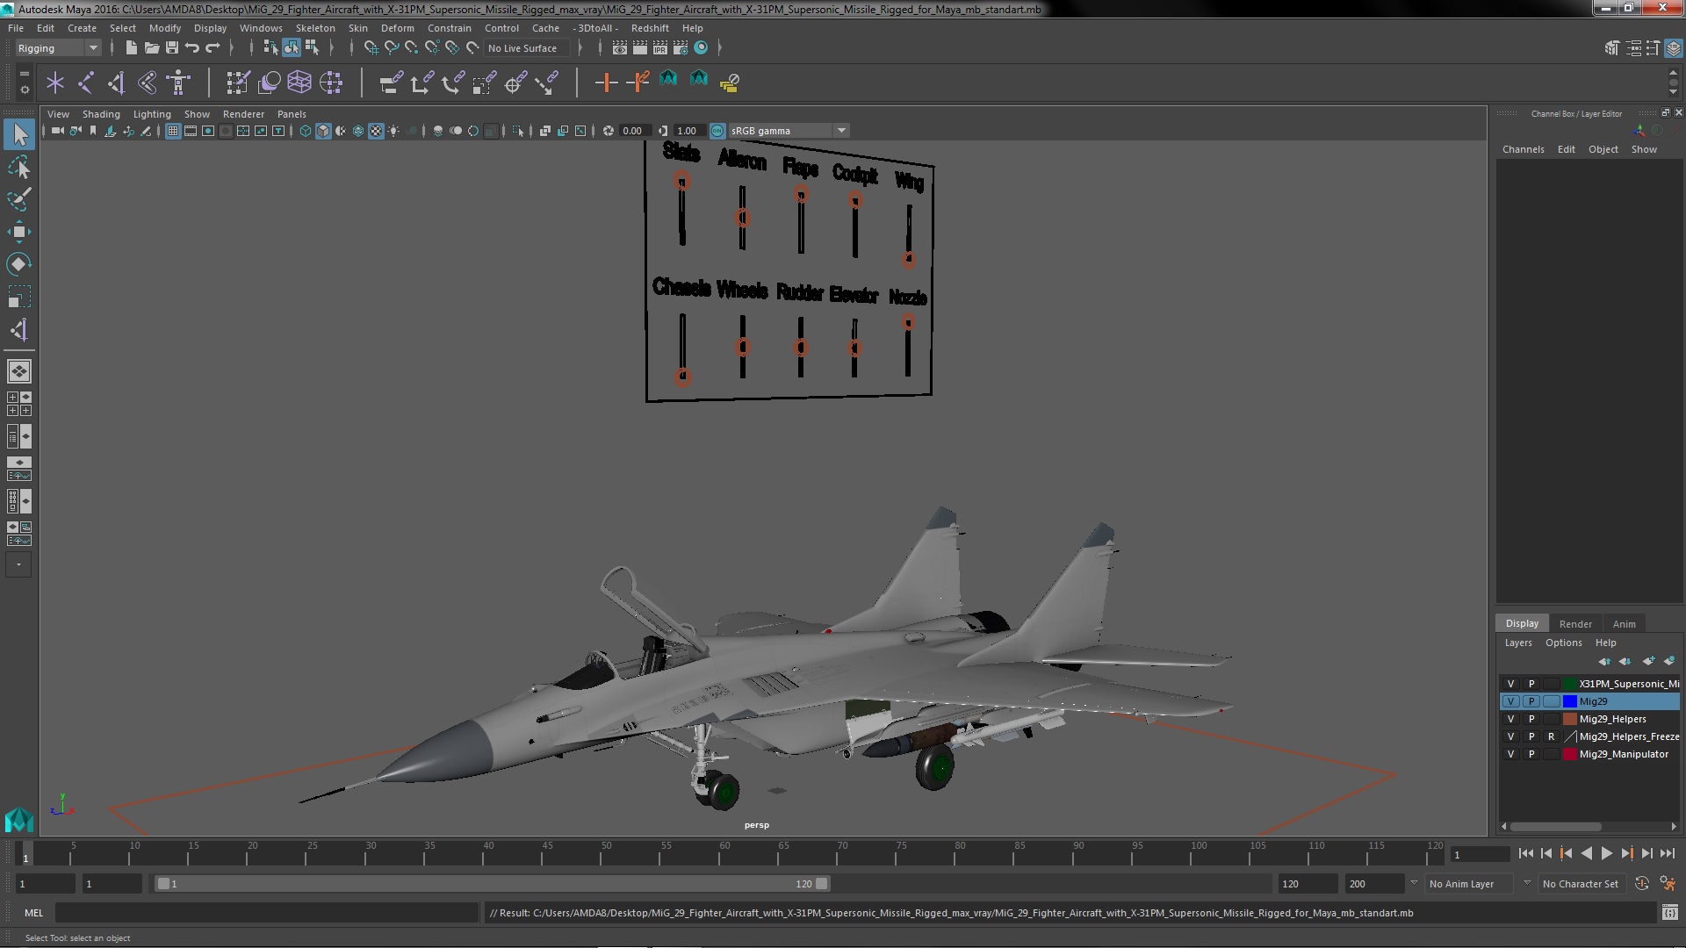Click the New Scene icon
Image resolution: width=1686 pixels, height=948 pixels.
[x=131, y=48]
